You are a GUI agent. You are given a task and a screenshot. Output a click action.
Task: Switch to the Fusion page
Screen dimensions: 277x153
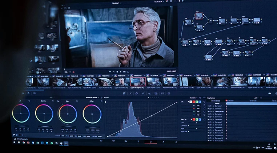pos(138,141)
